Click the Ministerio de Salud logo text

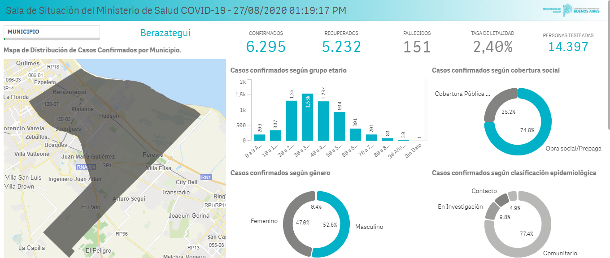[551, 10]
